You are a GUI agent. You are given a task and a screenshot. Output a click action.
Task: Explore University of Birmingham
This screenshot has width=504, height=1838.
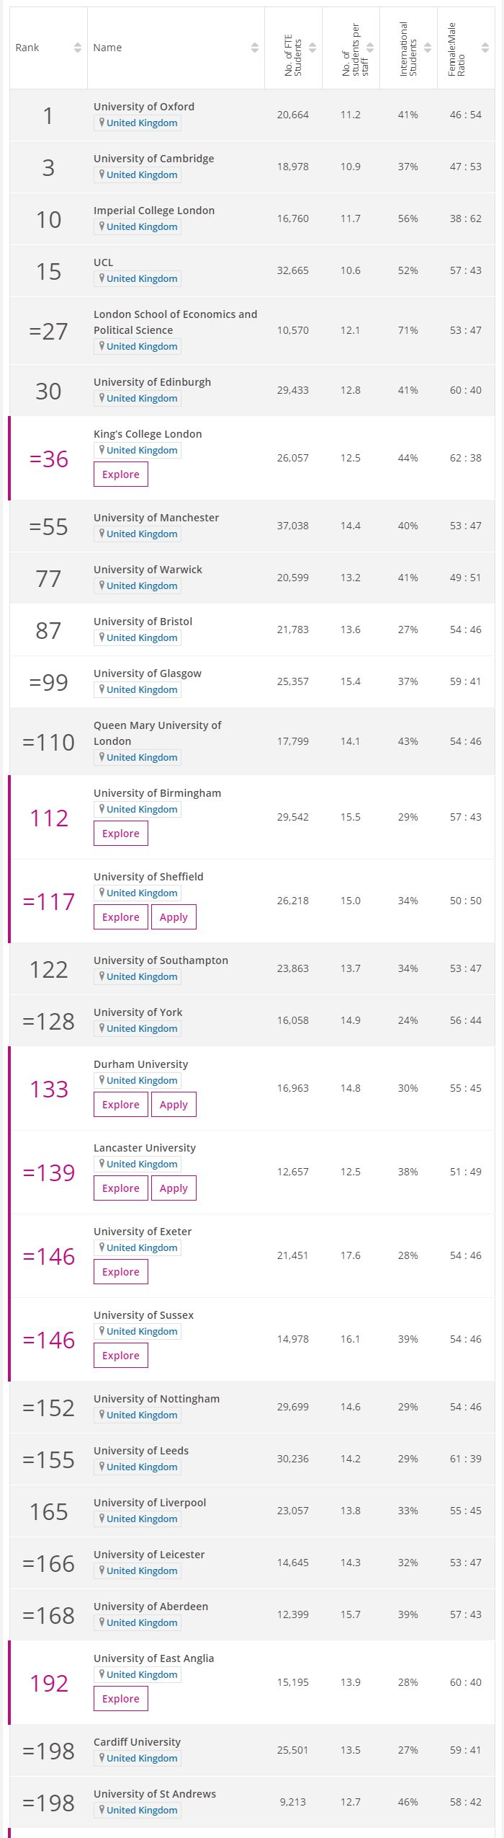pyautogui.click(x=121, y=834)
